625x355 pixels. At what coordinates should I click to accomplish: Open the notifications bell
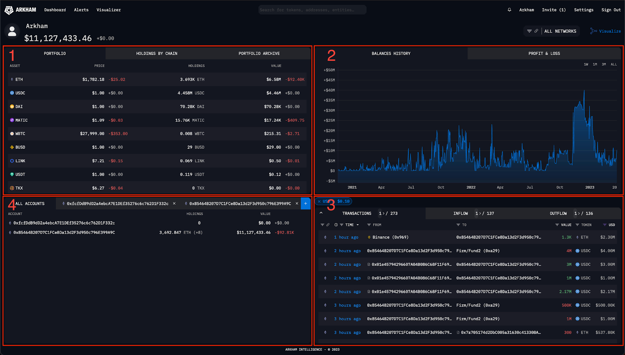[509, 10]
